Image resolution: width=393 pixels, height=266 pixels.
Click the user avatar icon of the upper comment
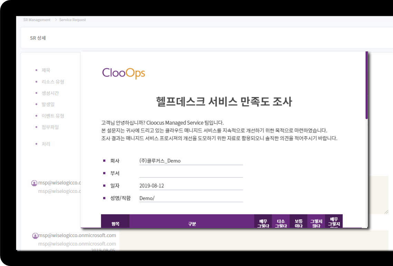tap(34, 183)
